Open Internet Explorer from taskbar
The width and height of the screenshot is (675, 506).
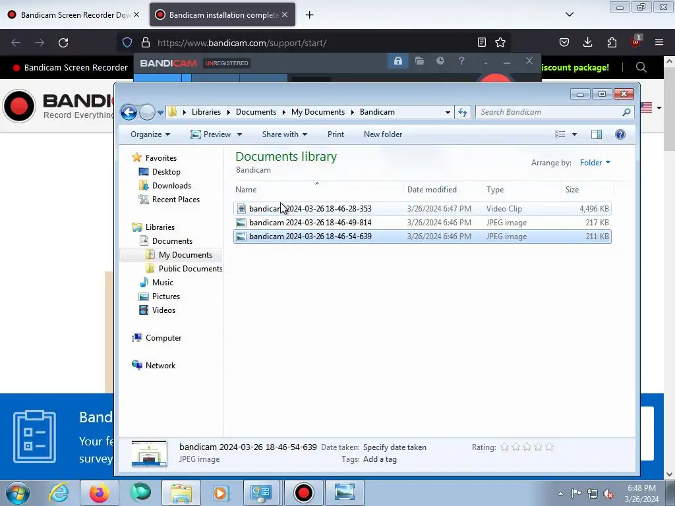click(59, 493)
